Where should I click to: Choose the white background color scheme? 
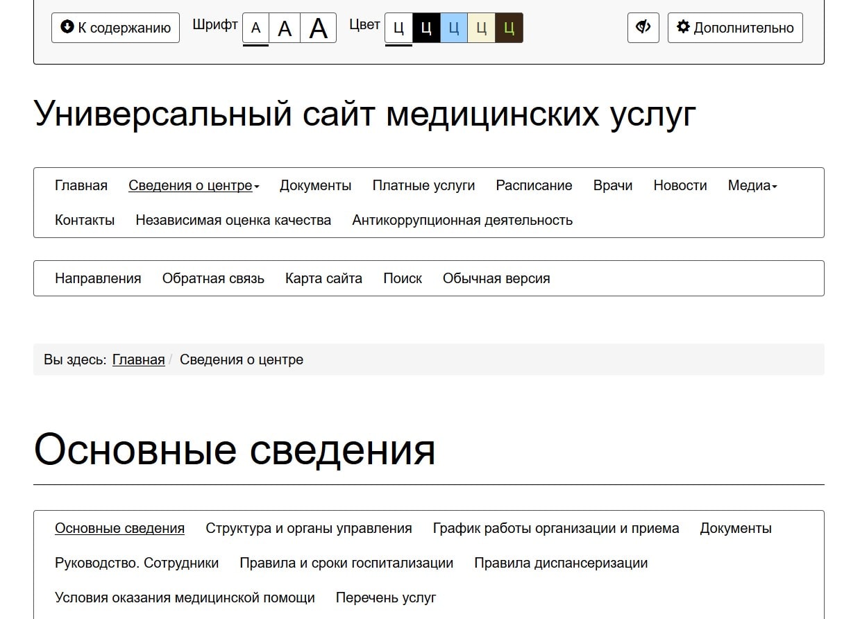(398, 28)
